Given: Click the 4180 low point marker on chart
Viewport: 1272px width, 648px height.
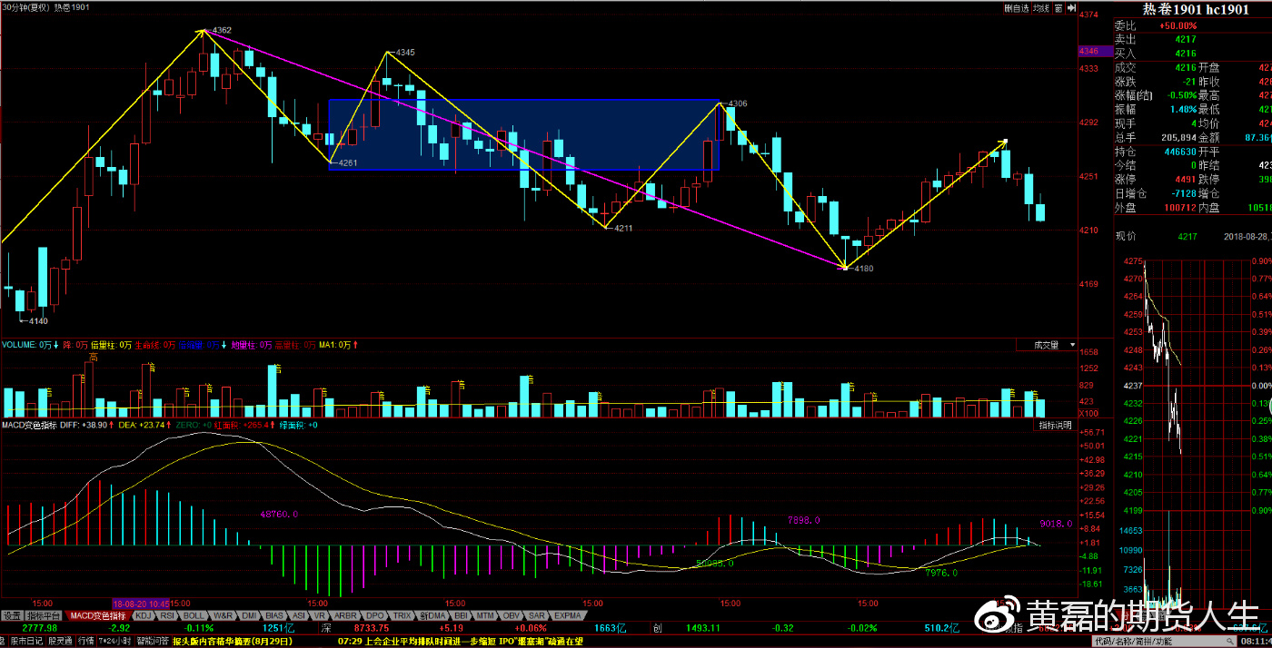Looking at the screenshot, I should click(863, 269).
